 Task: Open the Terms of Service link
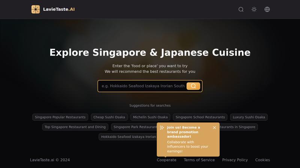click(199, 160)
